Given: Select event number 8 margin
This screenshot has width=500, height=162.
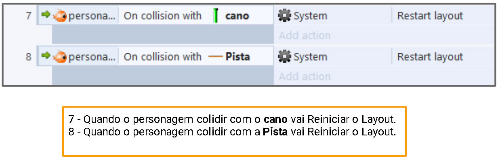Looking at the screenshot, I should (x=28, y=57).
